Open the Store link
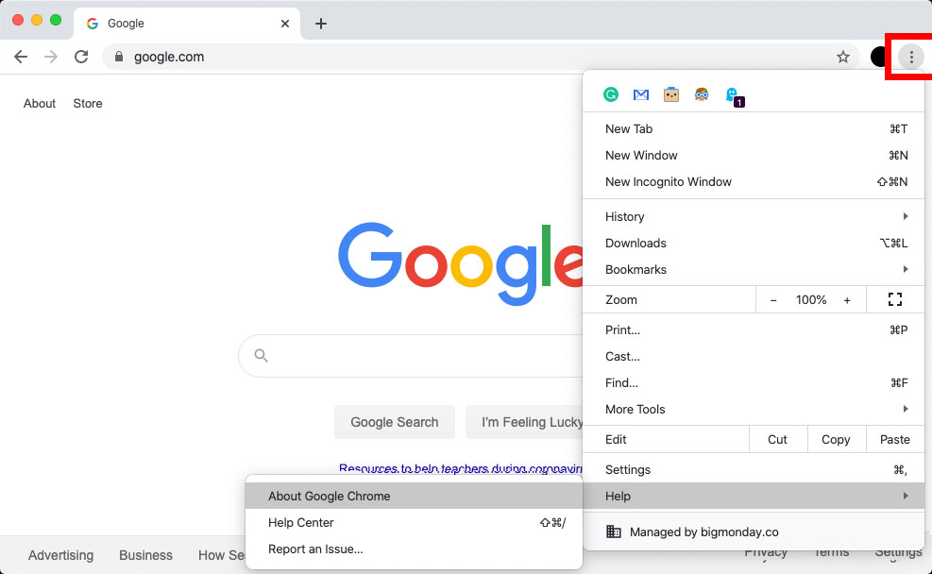Viewport: 932px width, 574px height. click(87, 103)
